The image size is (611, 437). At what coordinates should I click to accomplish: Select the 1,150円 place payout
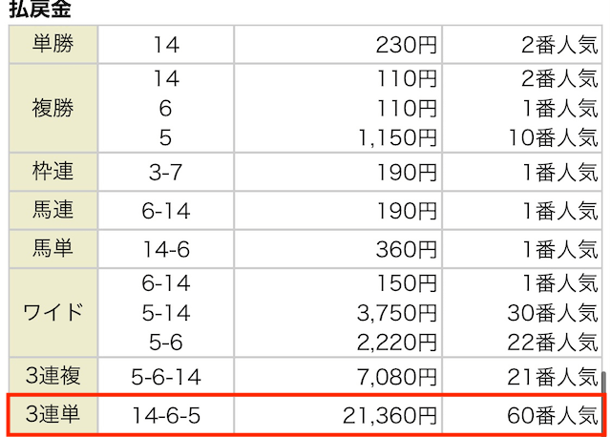(397, 138)
